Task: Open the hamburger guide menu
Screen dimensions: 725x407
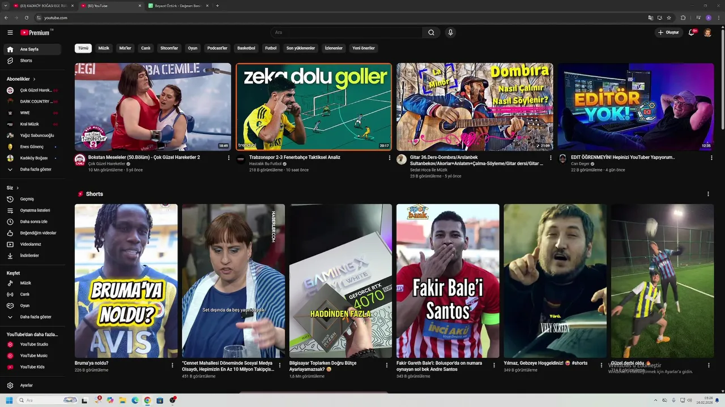Action: coord(10,32)
